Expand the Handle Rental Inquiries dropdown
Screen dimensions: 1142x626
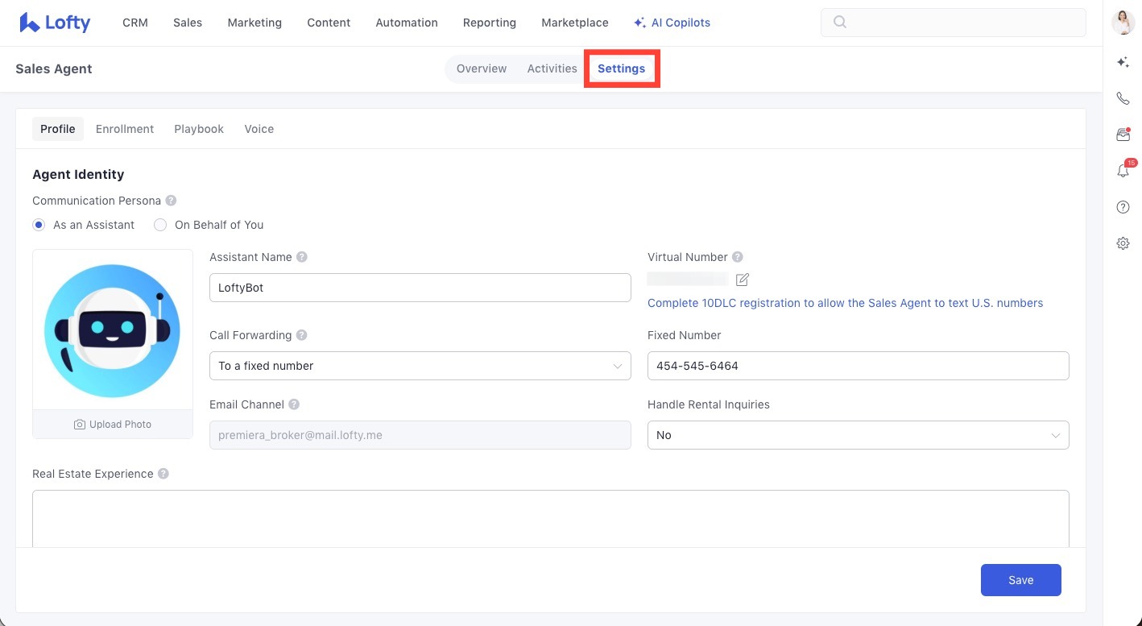(x=858, y=435)
